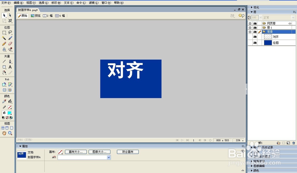Screen dimensions: 297x173
Task: Collapse the 属性 panel
Action: [x=20, y=146]
